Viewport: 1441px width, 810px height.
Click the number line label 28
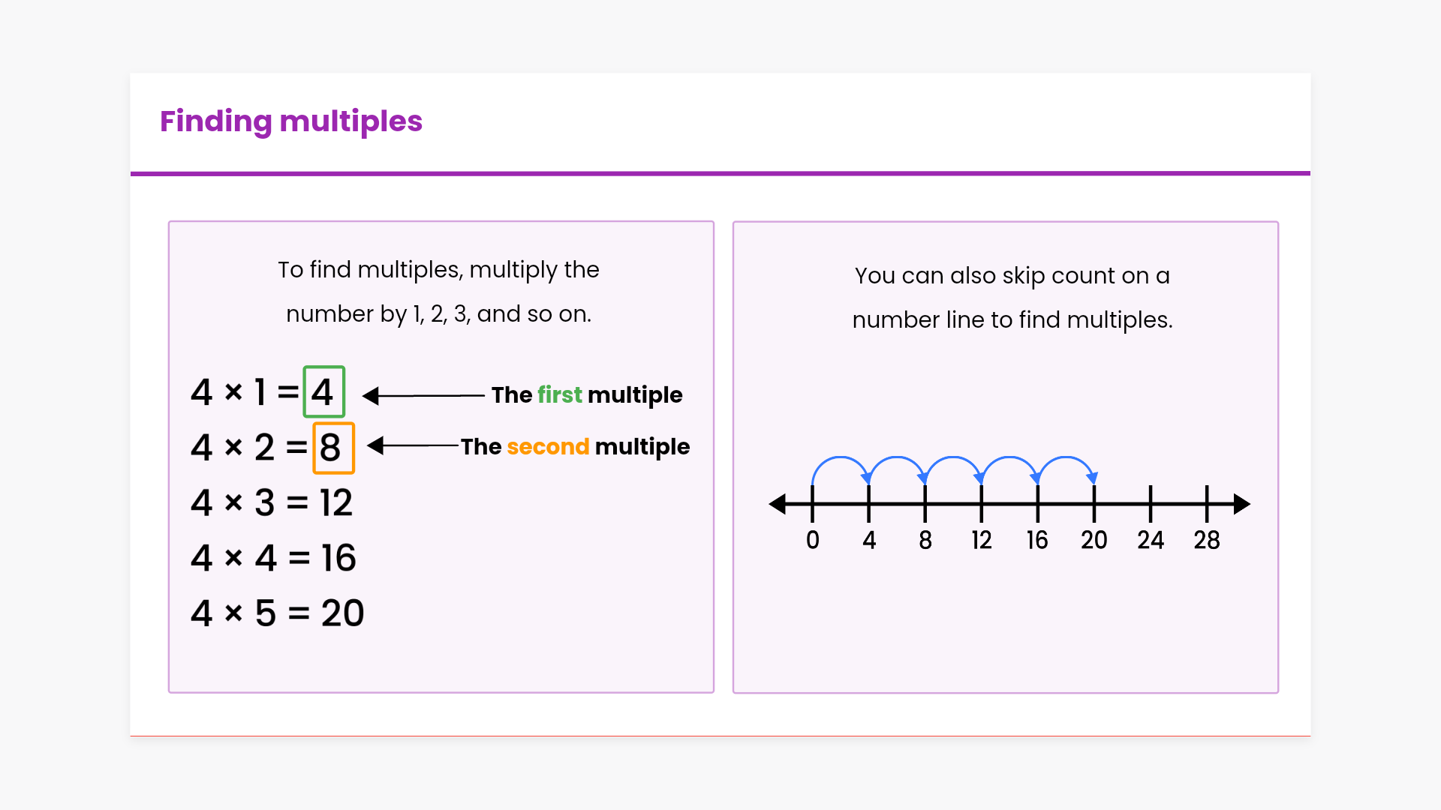[1207, 540]
